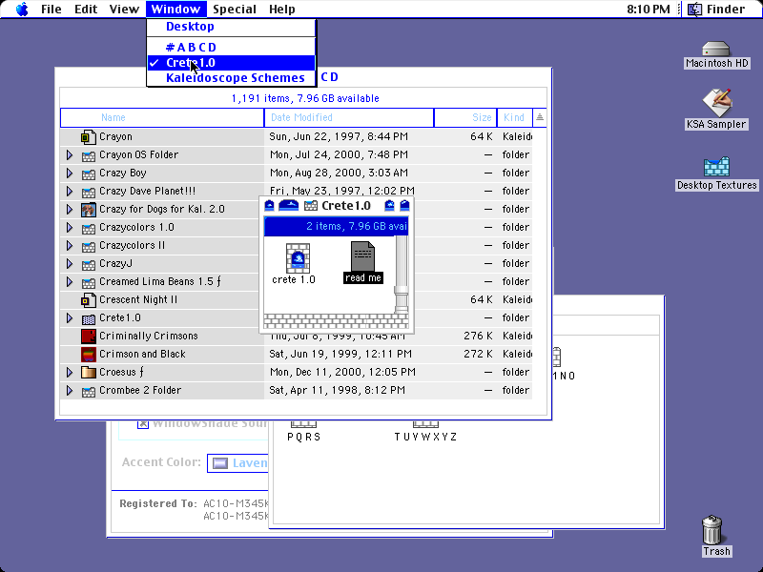Screen dimensions: 763x572
Task: Expand the Crayon OS Folder row
Action: (69, 154)
